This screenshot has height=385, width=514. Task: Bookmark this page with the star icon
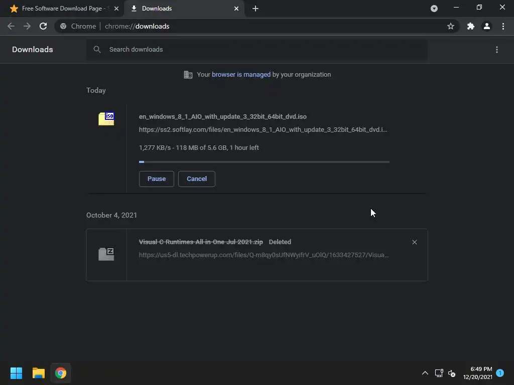click(x=451, y=26)
